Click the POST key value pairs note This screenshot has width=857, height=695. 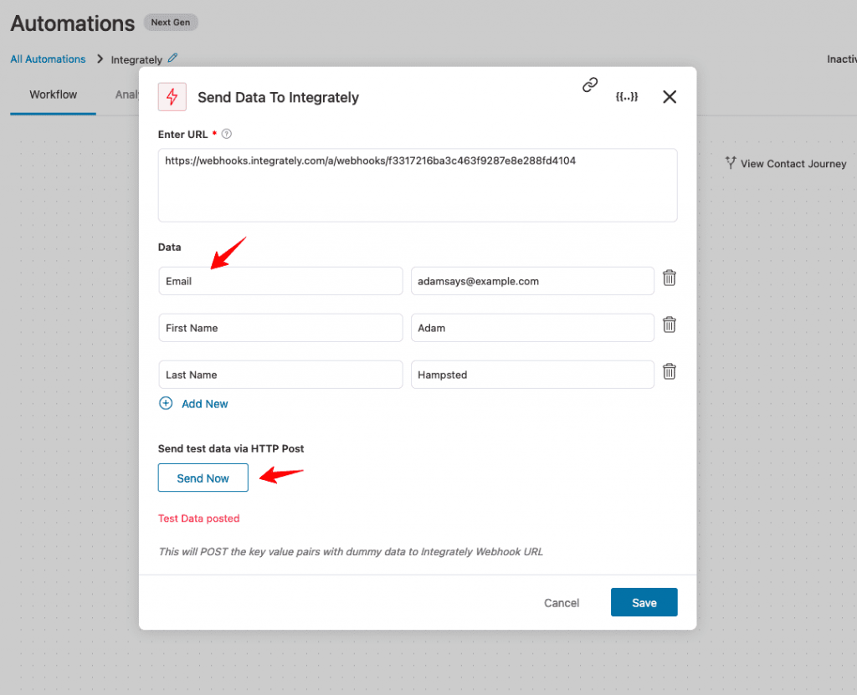(351, 552)
